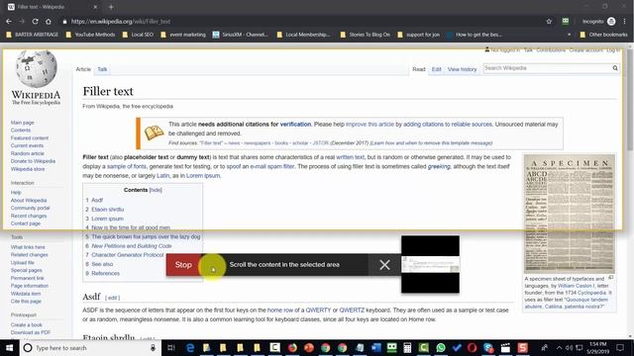634x356 pixels.
Task: Open a new browser tab
Action: [111, 7]
